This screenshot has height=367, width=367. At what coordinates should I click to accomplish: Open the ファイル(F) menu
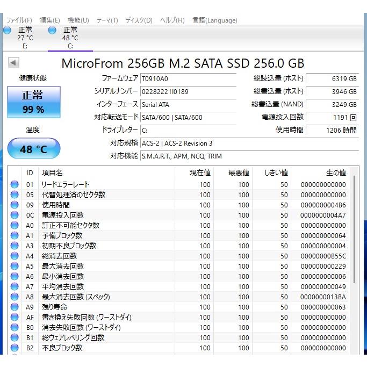(19, 20)
